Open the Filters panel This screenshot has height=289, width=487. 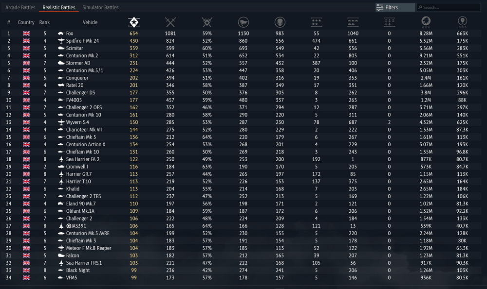point(395,8)
